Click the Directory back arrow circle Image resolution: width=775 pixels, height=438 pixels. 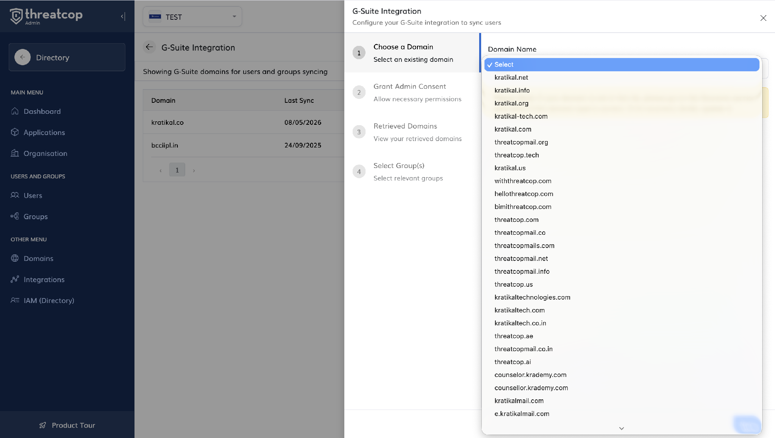pos(23,57)
